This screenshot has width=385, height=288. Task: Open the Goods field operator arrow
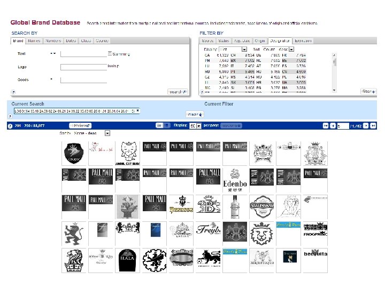tap(51, 79)
